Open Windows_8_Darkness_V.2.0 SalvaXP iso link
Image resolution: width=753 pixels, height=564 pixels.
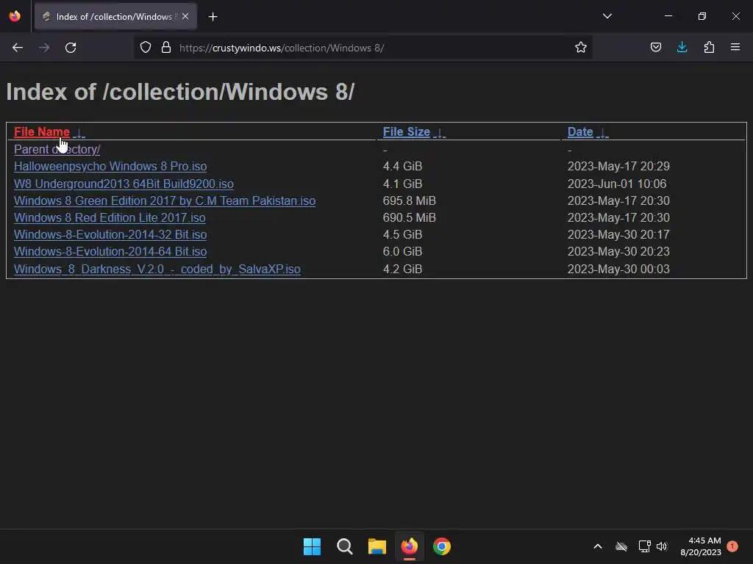pos(157,269)
